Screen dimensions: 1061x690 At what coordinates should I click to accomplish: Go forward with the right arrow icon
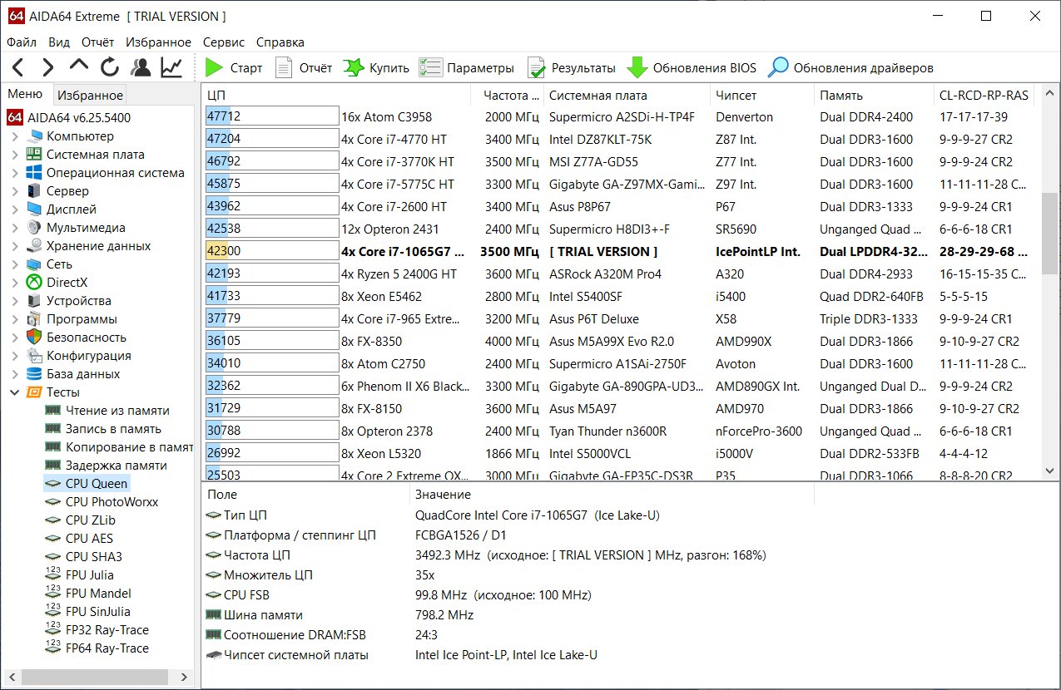point(48,68)
